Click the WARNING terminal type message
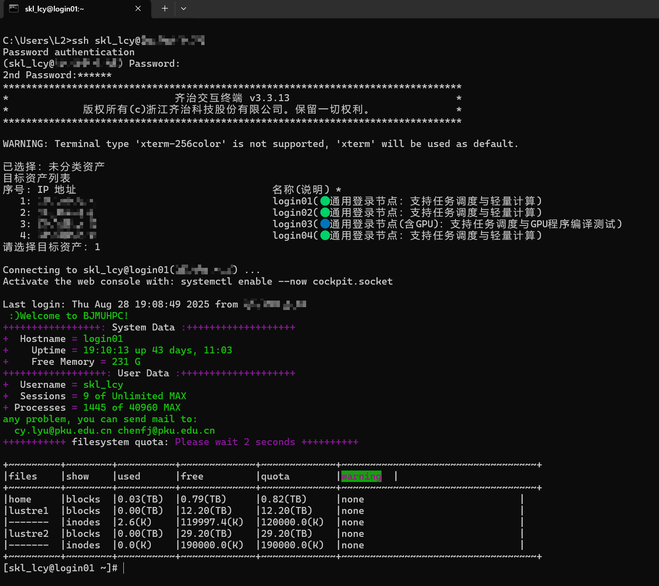The image size is (659, 586). coord(261,144)
